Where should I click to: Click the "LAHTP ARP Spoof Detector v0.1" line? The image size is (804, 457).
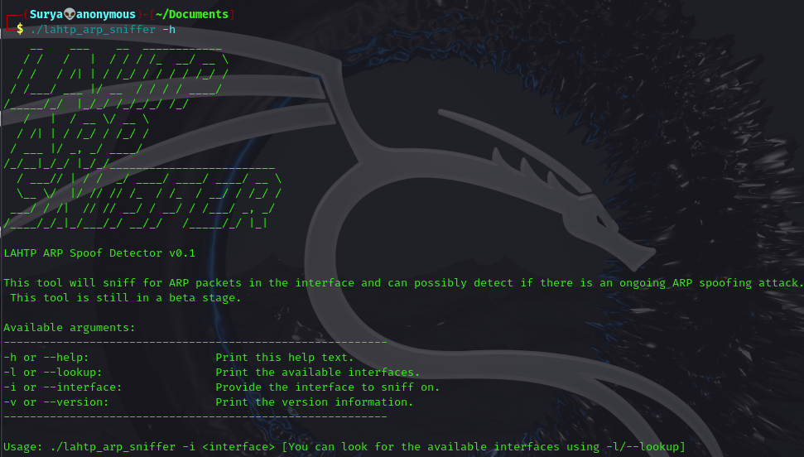point(99,253)
